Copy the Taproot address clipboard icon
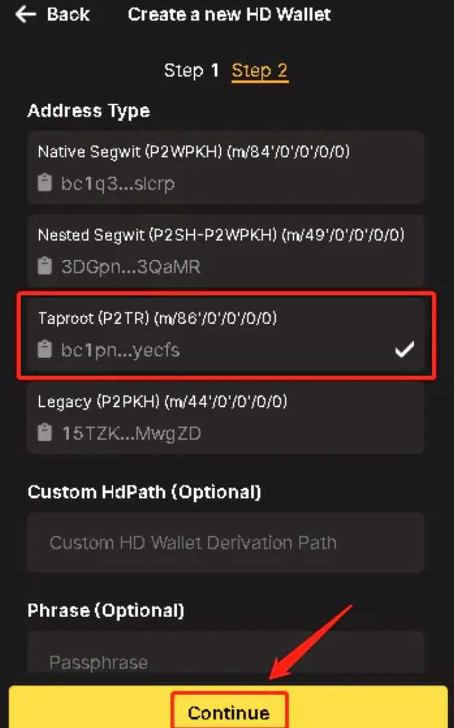The image size is (454, 728). coord(45,350)
